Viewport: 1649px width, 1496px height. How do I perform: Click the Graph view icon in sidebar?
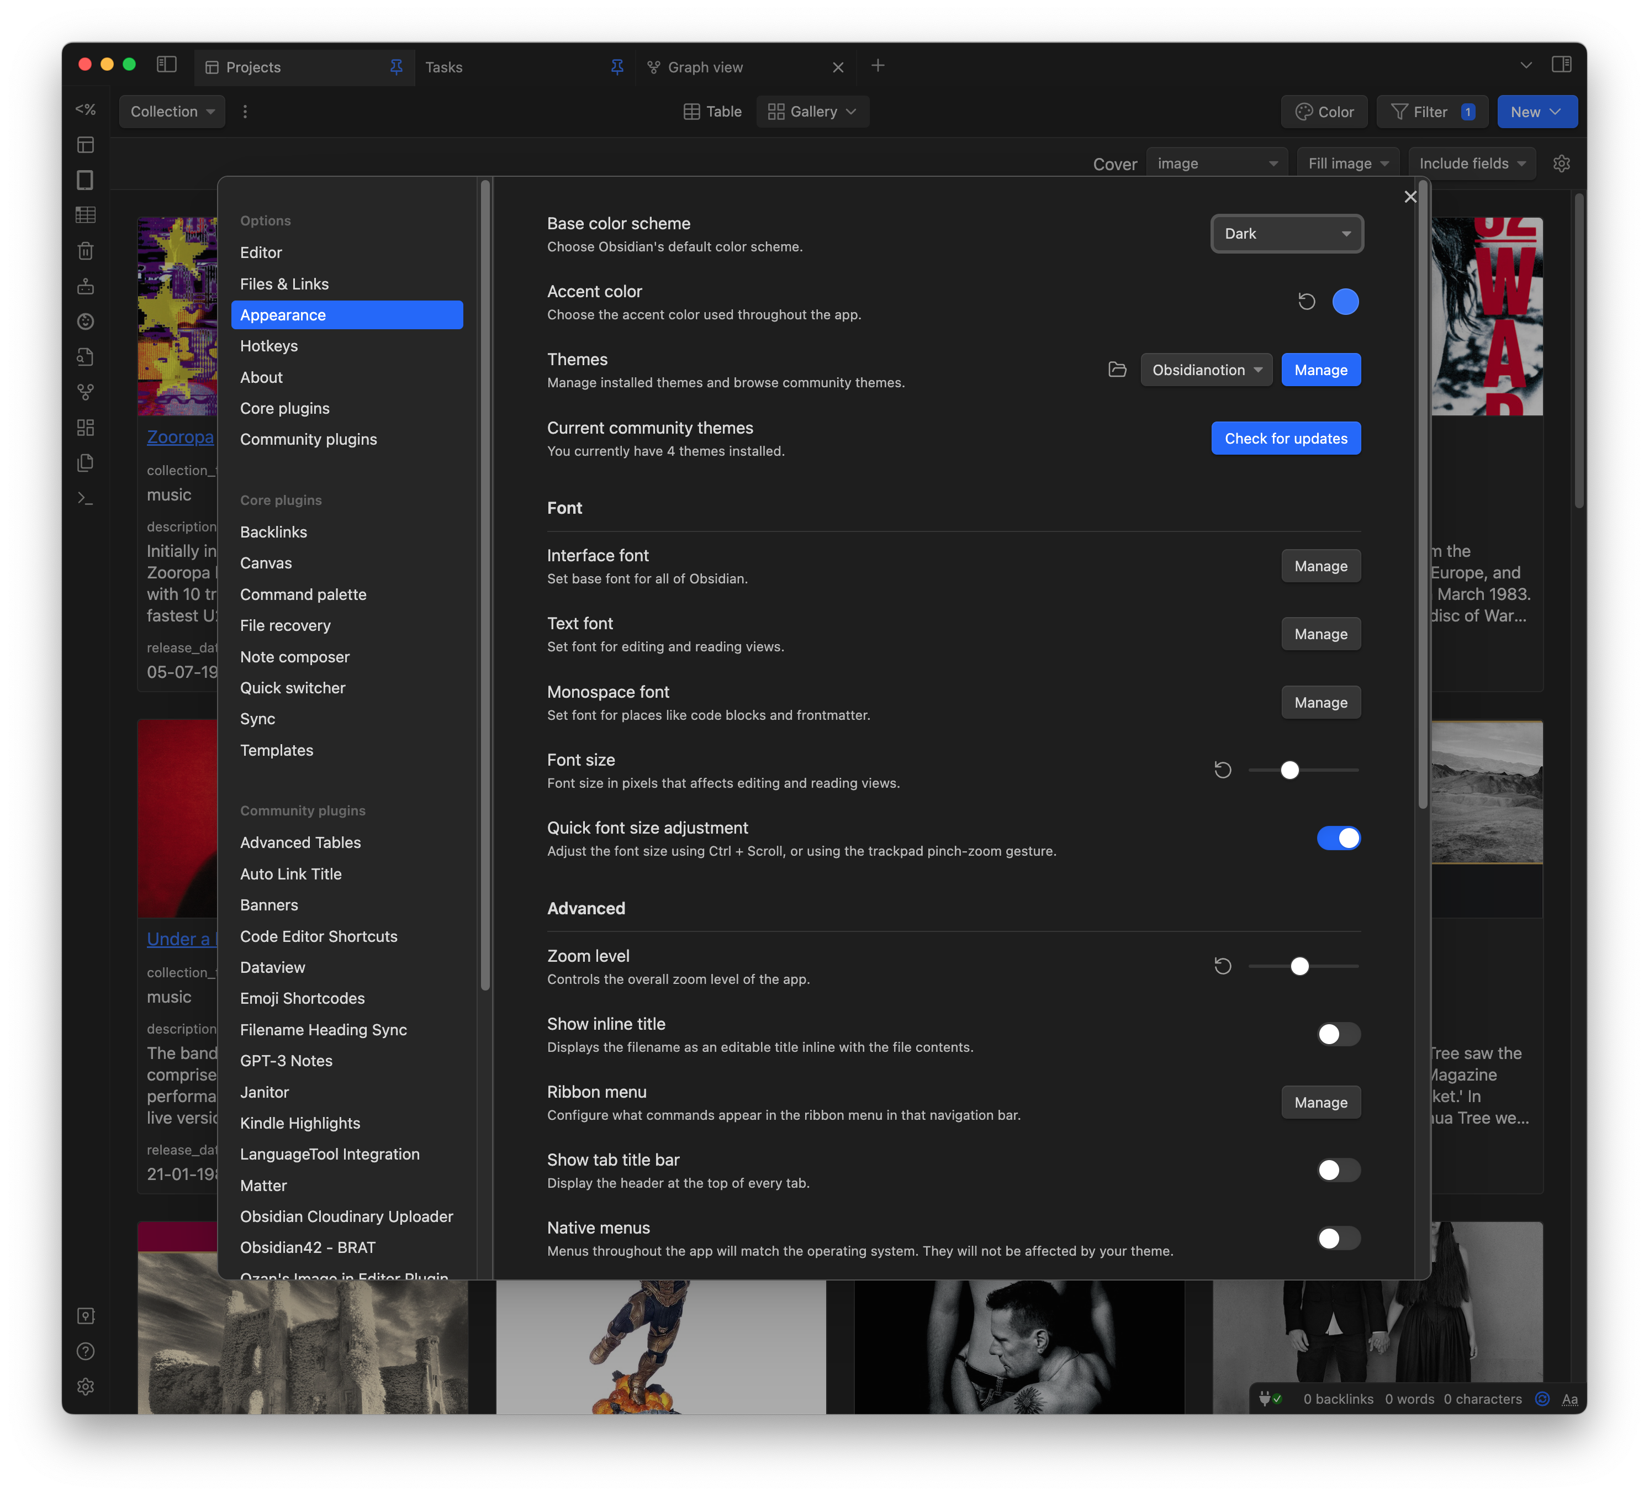point(84,392)
